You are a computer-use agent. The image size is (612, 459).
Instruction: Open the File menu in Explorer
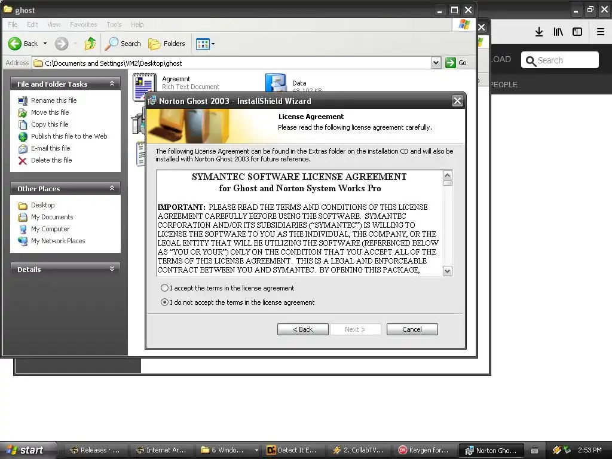(13, 25)
